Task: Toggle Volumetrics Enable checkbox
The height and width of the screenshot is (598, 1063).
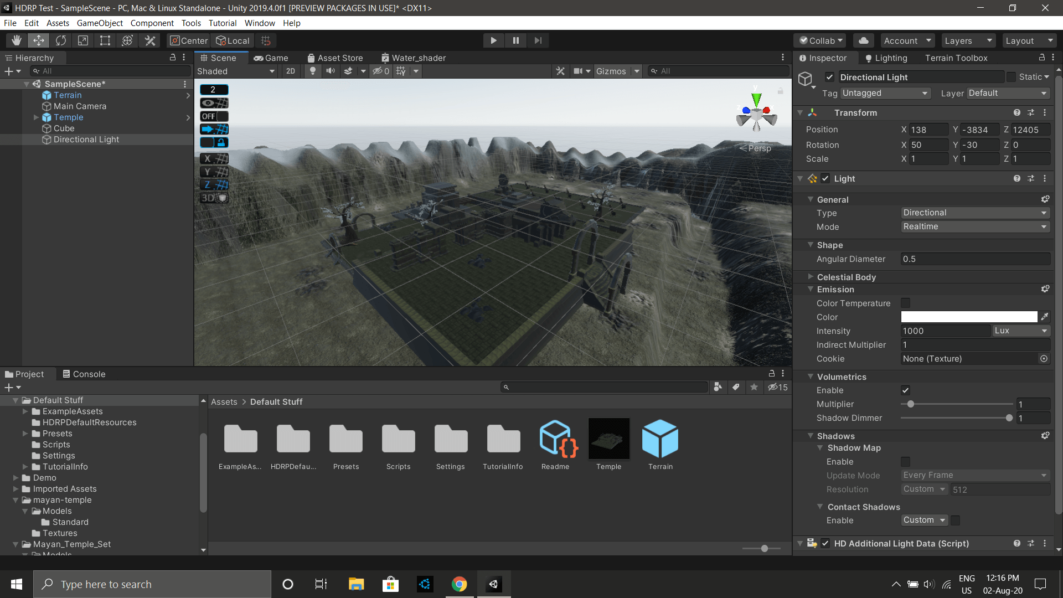Action: (x=905, y=390)
